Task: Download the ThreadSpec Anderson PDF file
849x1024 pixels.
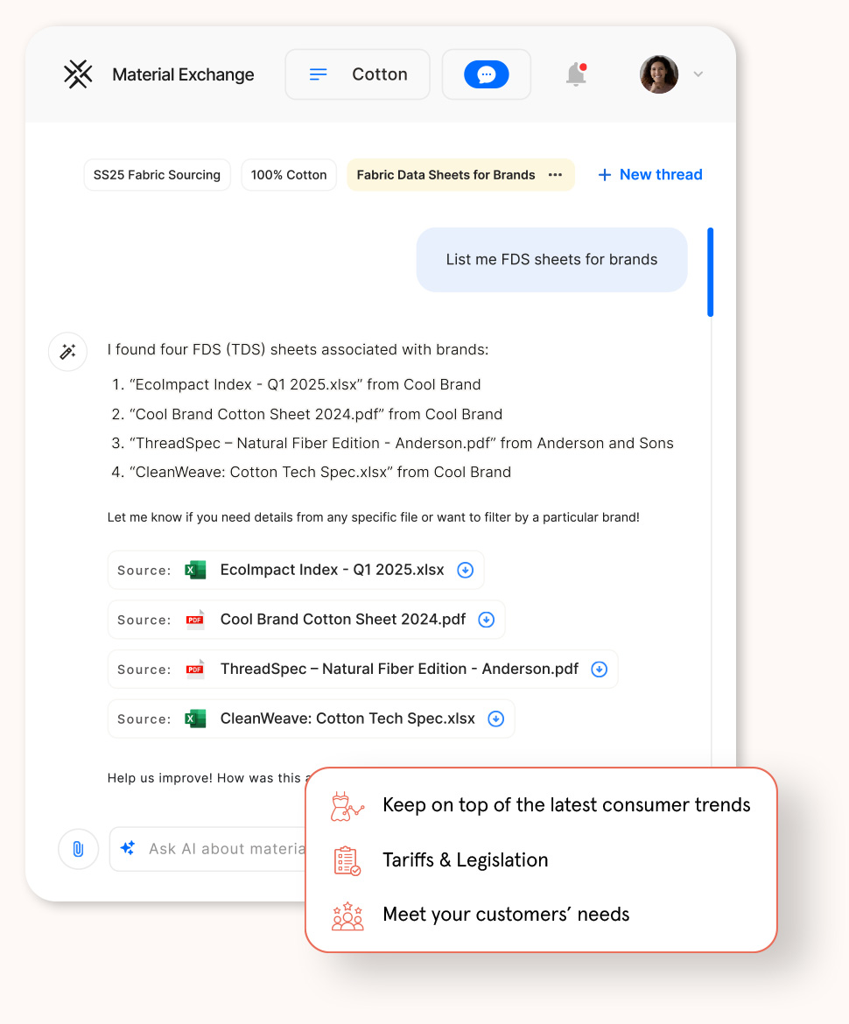Action: (600, 670)
